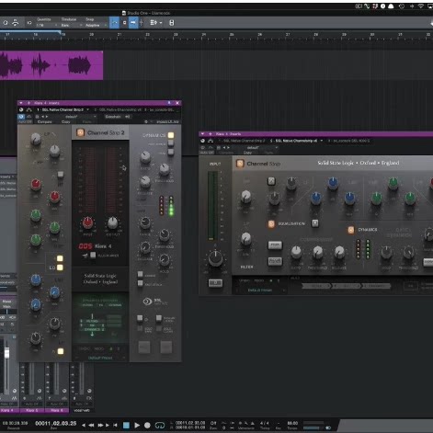Open the Snap Adaptive dropdown
This screenshot has width=433, height=433.
pos(96,26)
